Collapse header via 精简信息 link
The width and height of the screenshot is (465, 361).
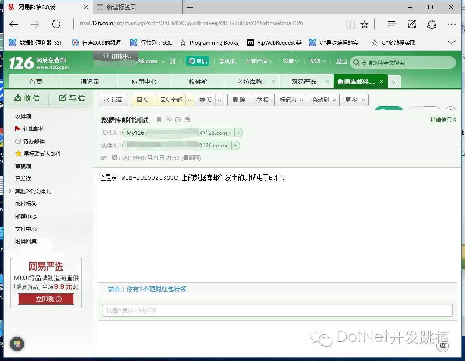[443, 119]
